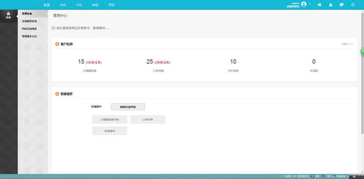Click the blue help question mark icon
364x179 pixels.
[359, 176]
